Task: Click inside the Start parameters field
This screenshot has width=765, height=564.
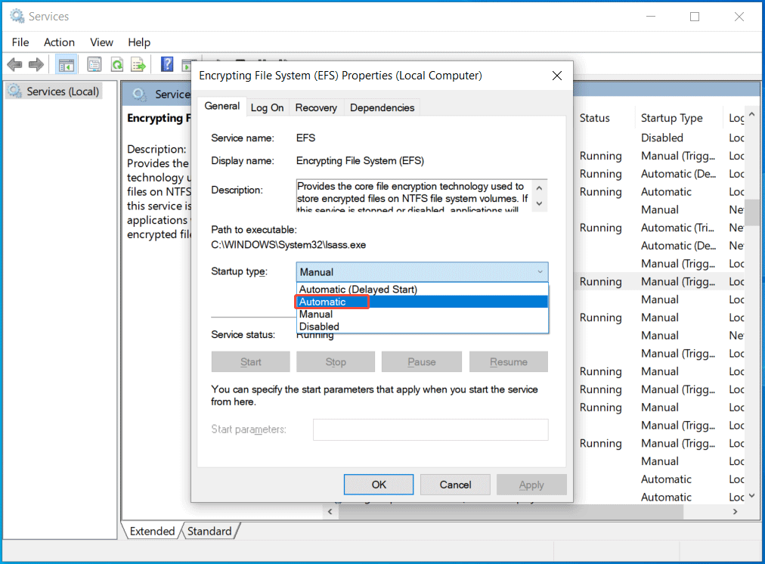Action: [x=430, y=429]
